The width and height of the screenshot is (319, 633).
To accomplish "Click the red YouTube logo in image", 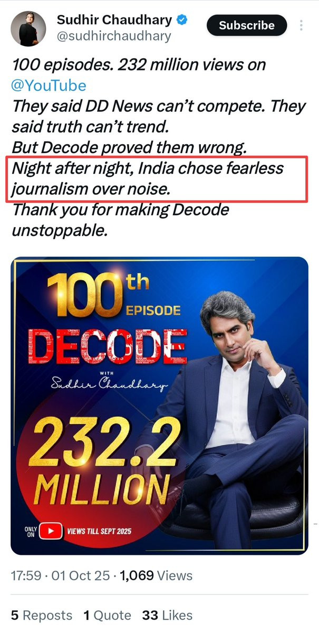I will [x=51, y=531].
